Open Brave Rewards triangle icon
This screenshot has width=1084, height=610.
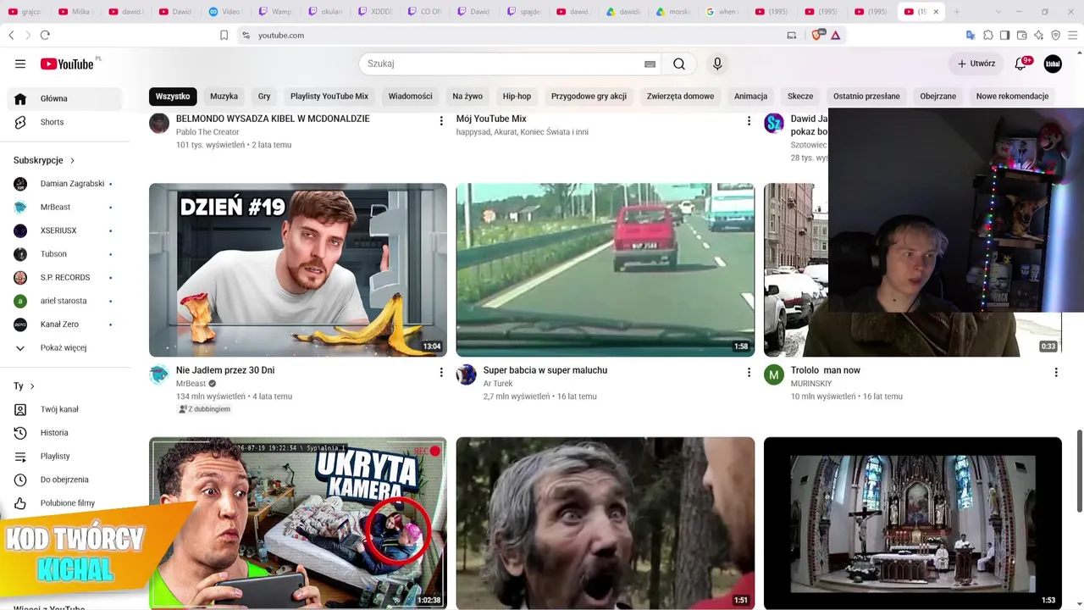[x=836, y=35]
